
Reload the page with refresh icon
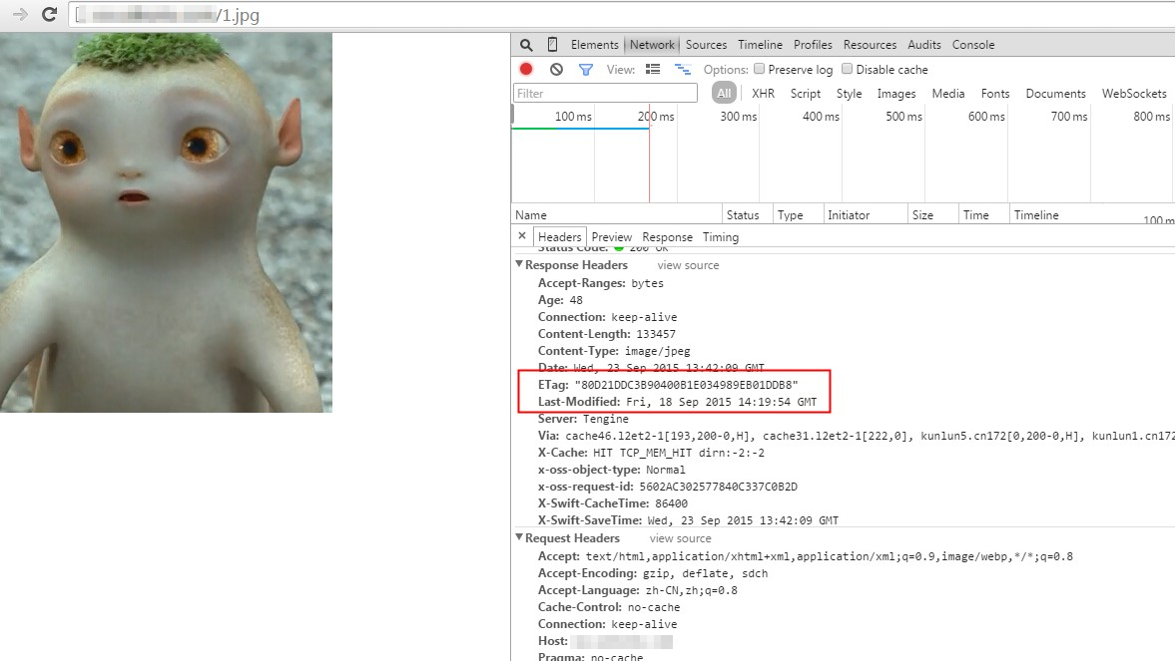click(x=50, y=14)
